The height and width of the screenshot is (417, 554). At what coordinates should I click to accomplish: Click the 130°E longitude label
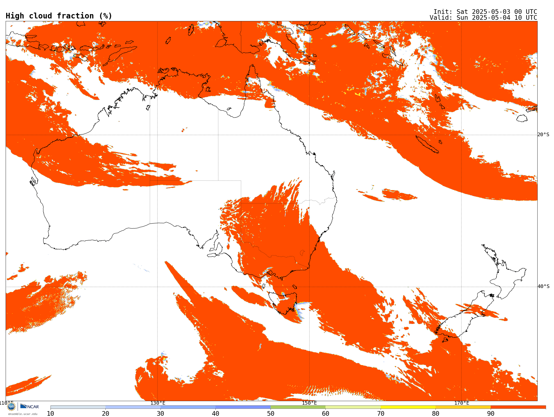pyautogui.click(x=158, y=403)
